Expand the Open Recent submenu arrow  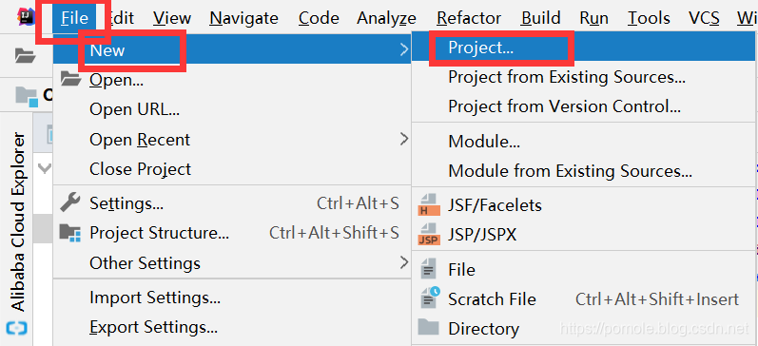click(403, 140)
